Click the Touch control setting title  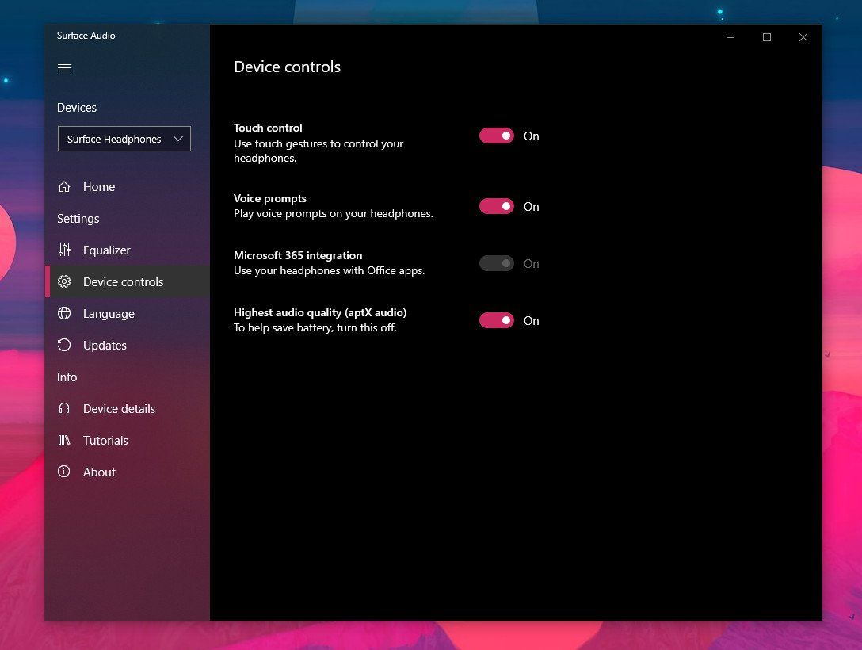point(268,128)
